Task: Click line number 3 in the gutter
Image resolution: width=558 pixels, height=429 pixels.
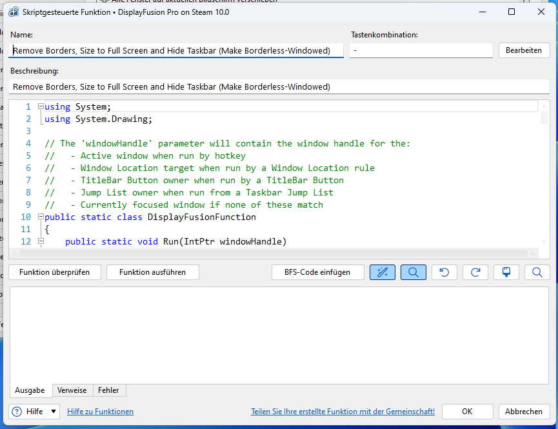Action: 28,132
